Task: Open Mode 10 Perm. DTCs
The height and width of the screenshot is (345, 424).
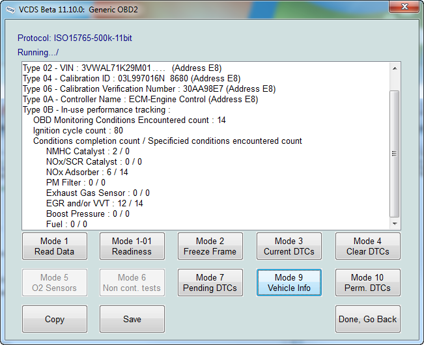Action: [x=368, y=283]
